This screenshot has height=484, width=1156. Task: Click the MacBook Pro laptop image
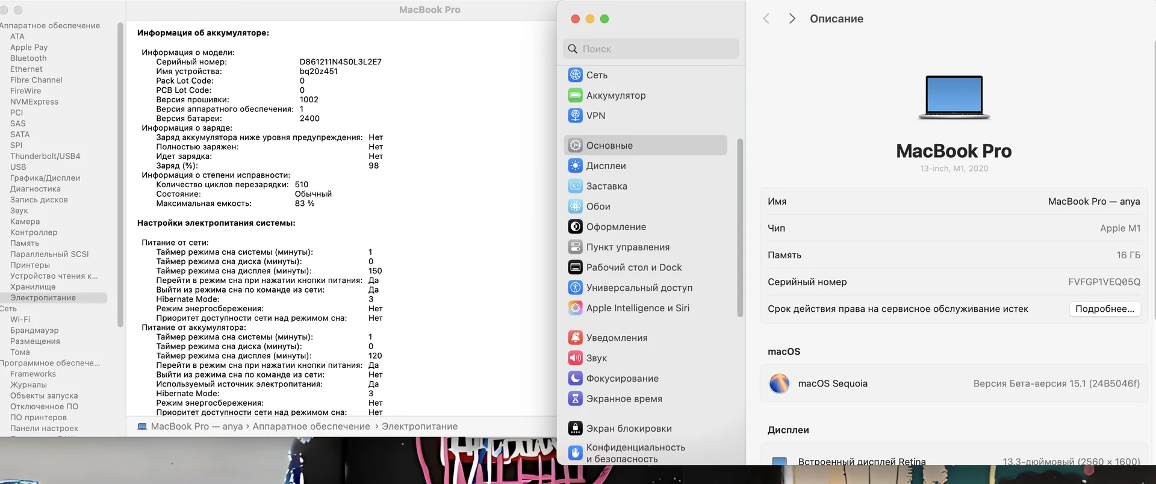954,98
